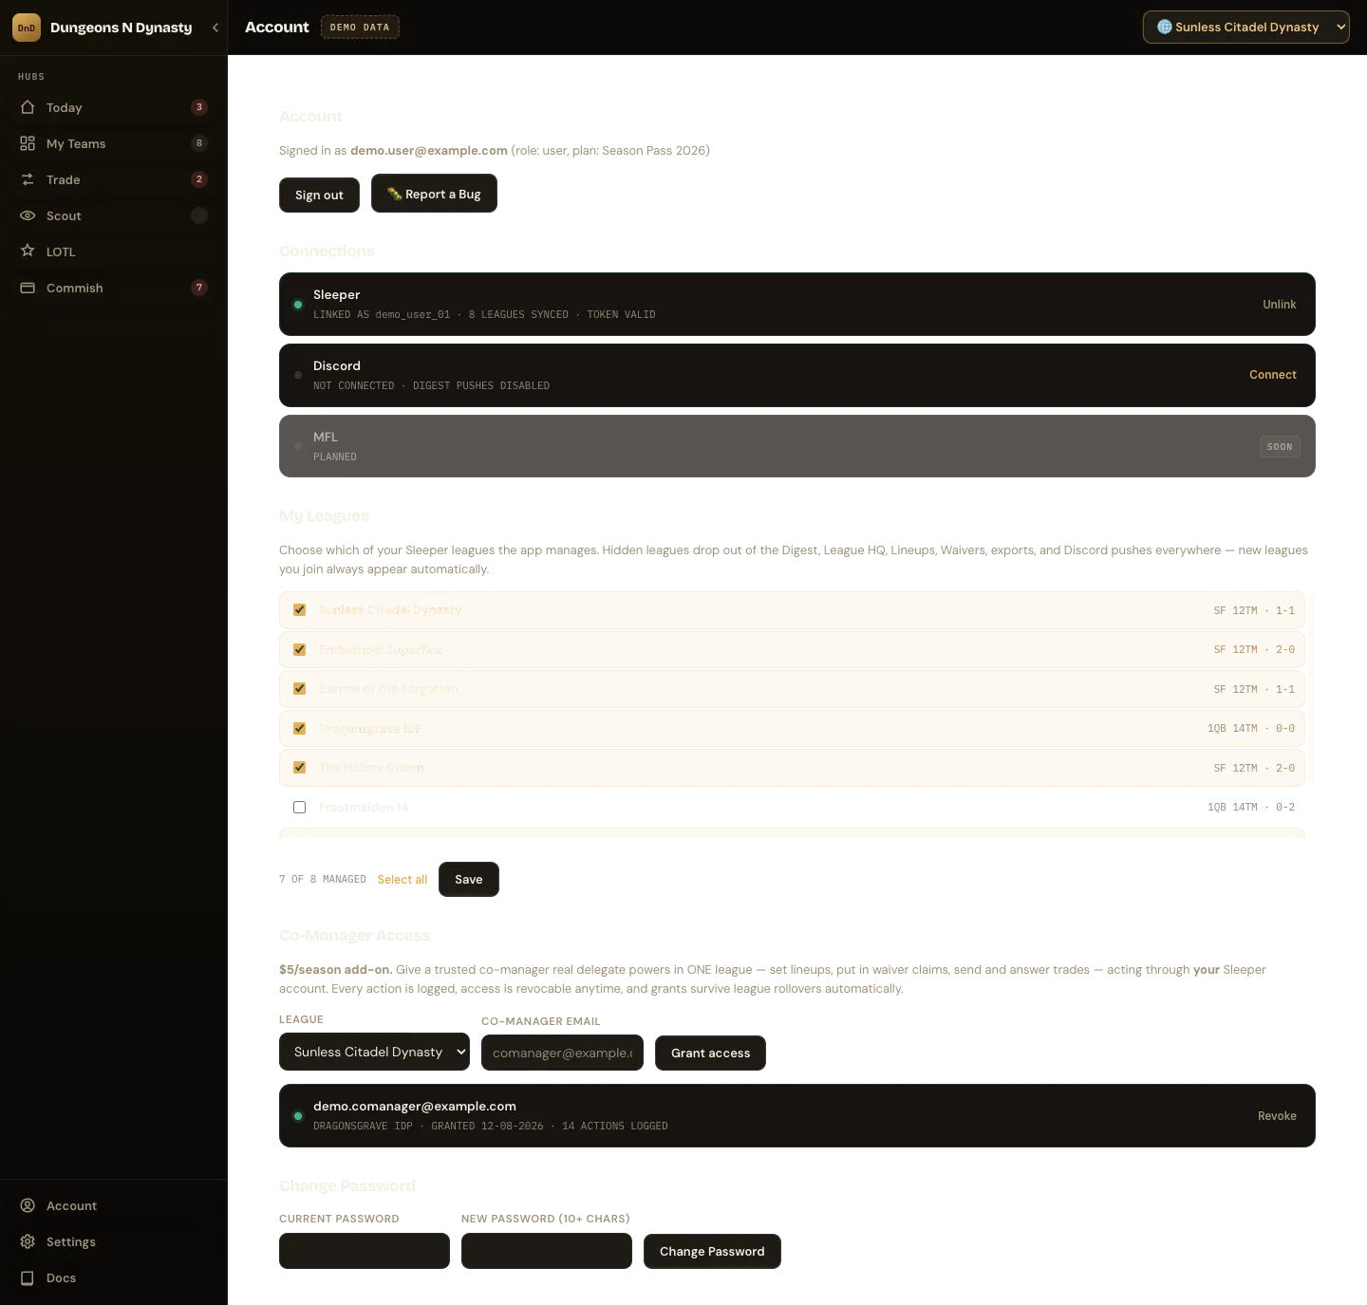Click the Grant access button
The height and width of the screenshot is (1305, 1367).
[710, 1053]
